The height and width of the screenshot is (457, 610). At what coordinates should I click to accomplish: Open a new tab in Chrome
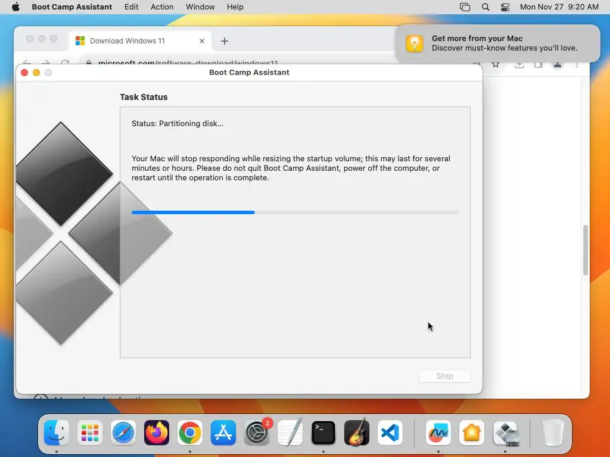225,41
